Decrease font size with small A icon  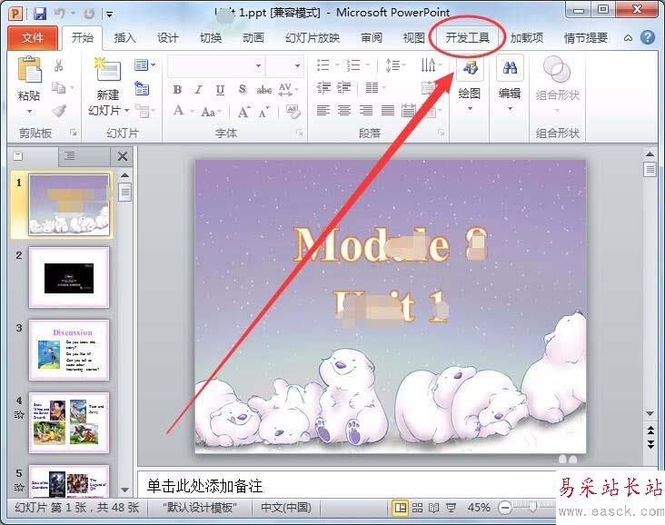click(x=263, y=113)
